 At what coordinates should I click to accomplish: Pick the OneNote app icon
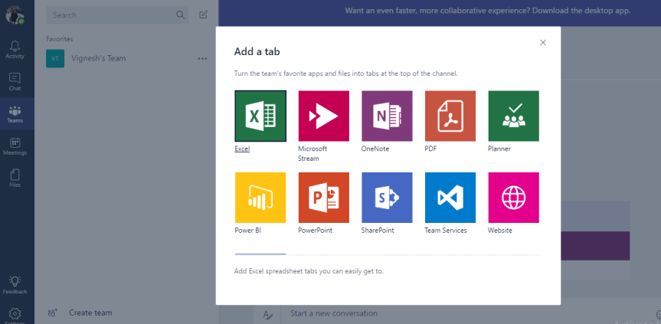tap(387, 116)
